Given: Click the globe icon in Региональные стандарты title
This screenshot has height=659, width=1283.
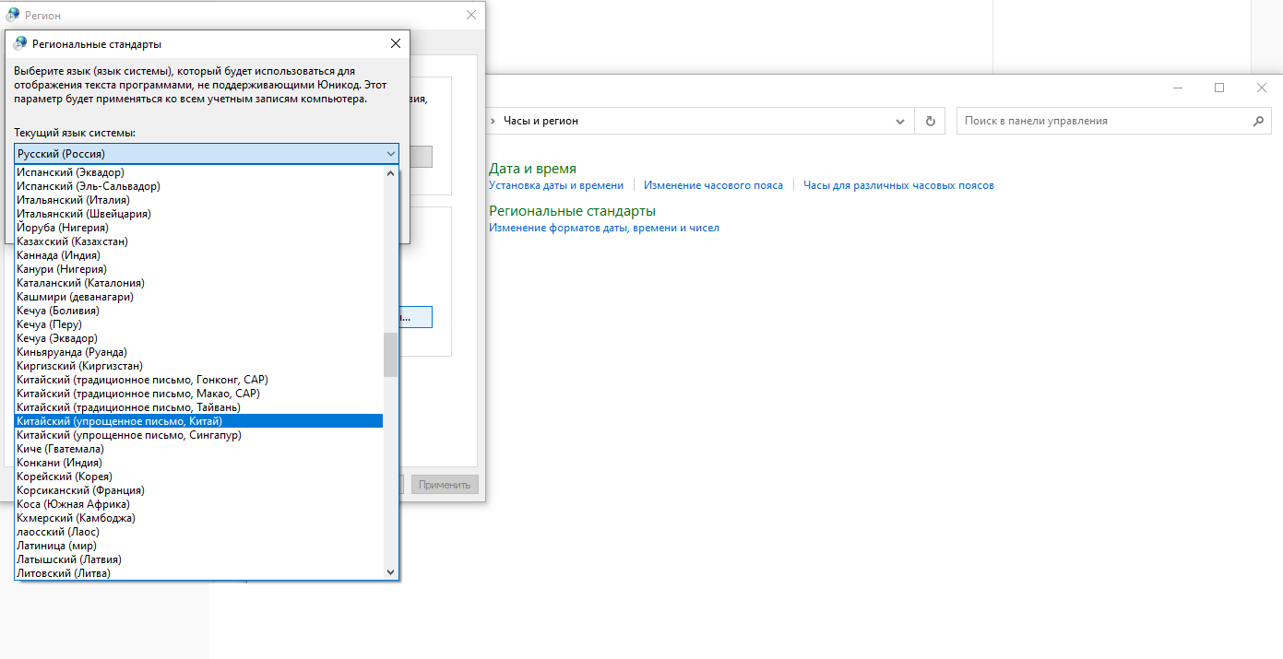Looking at the screenshot, I should click(20, 43).
